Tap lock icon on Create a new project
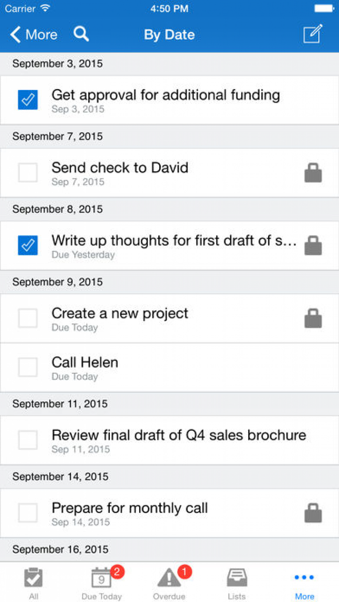 pyautogui.click(x=313, y=319)
